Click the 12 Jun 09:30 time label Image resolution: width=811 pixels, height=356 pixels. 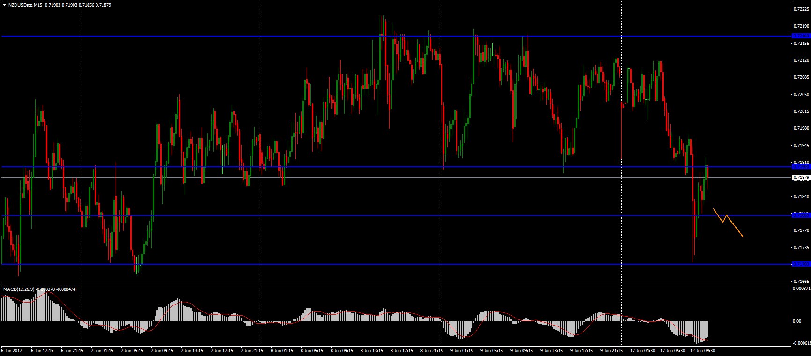[702, 350]
